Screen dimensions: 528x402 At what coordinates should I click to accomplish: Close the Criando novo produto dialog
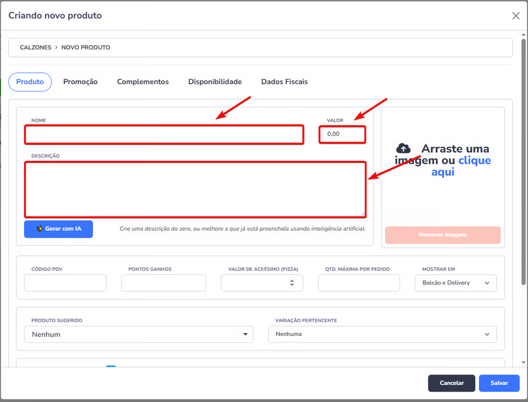click(516, 16)
